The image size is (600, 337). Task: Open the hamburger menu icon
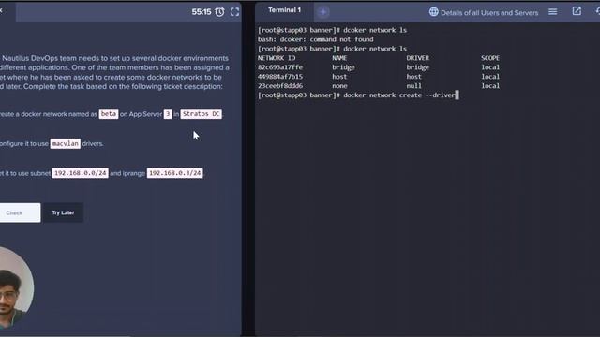coord(552,12)
